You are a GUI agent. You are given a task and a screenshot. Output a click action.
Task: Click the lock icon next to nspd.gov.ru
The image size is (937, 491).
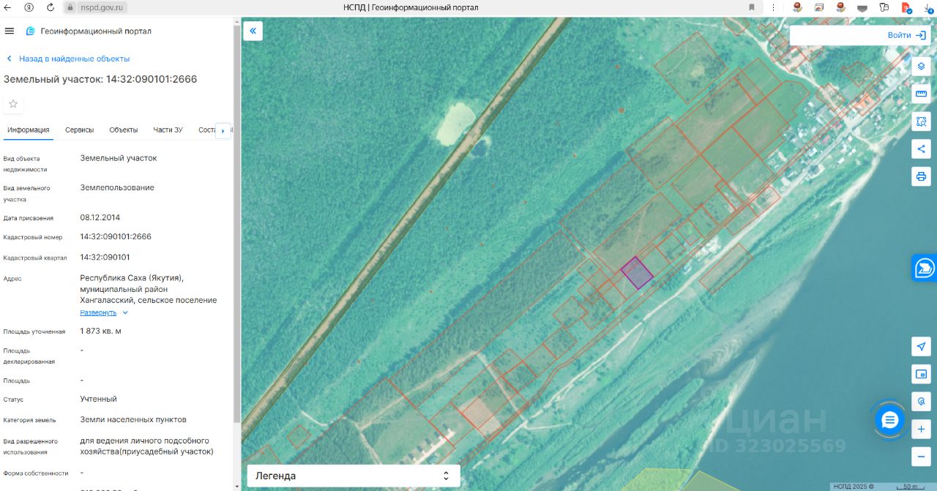tap(70, 7)
